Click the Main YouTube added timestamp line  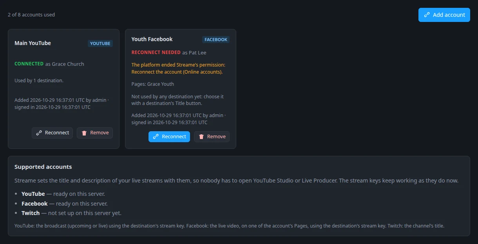[x=62, y=103]
